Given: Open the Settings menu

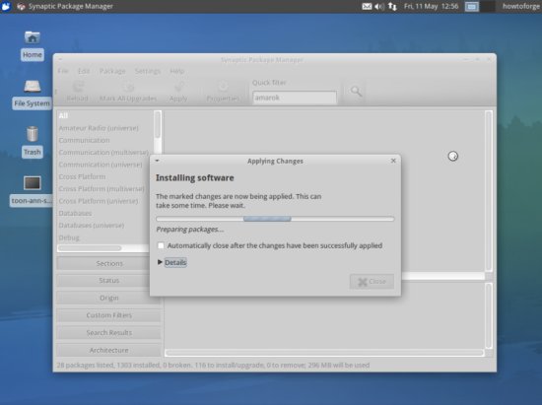Looking at the screenshot, I should coord(148,71).
